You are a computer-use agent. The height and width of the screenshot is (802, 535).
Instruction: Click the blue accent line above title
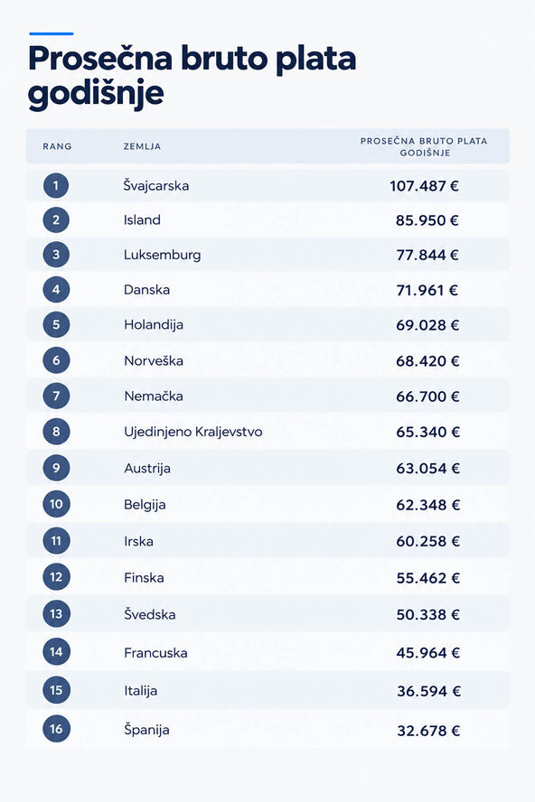click(52, 33)
